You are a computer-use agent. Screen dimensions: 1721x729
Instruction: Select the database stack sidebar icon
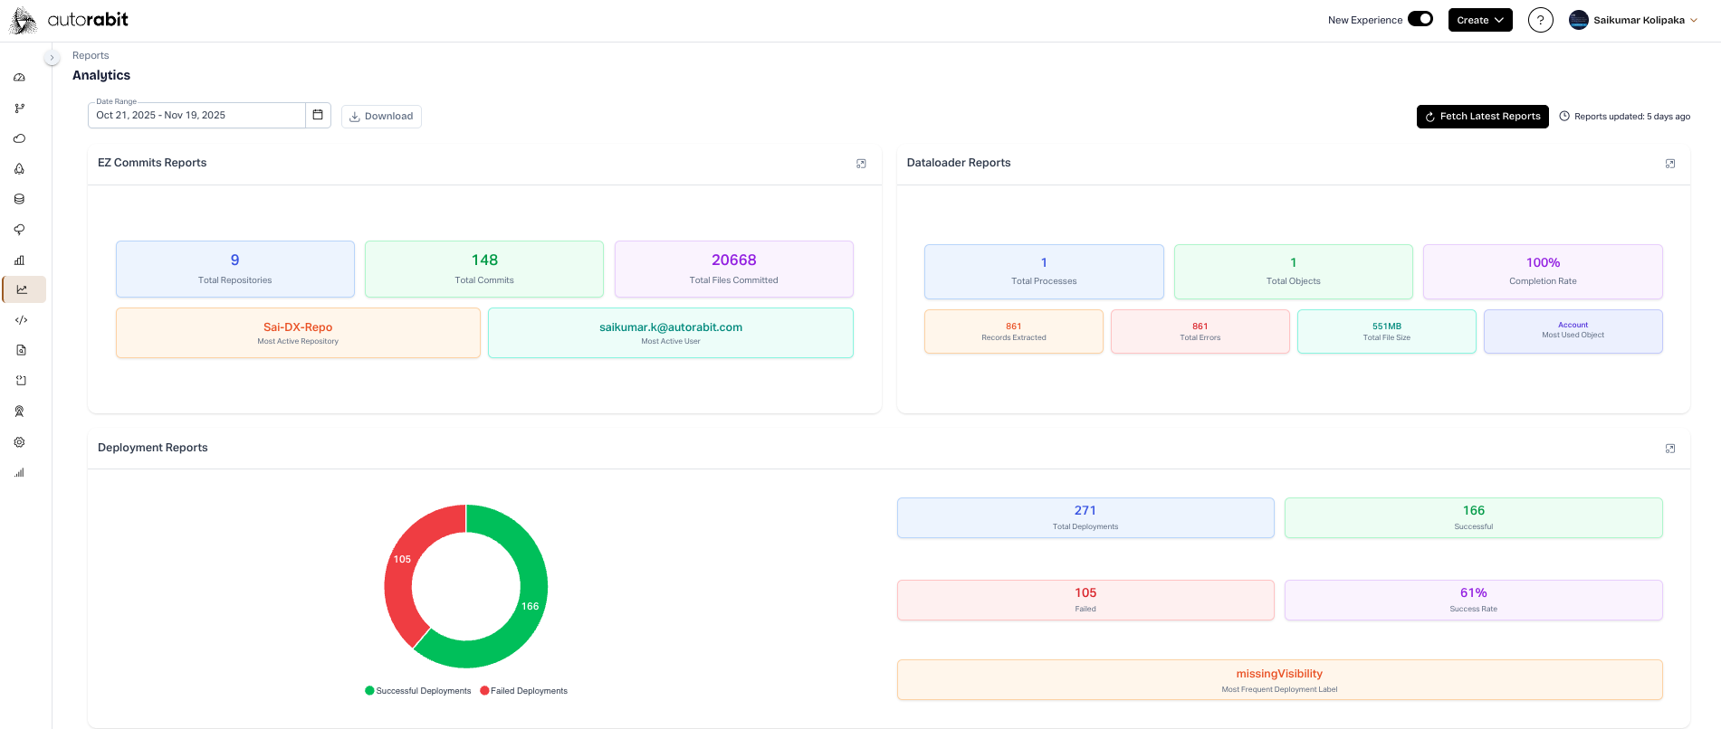[x=19, y=199]
